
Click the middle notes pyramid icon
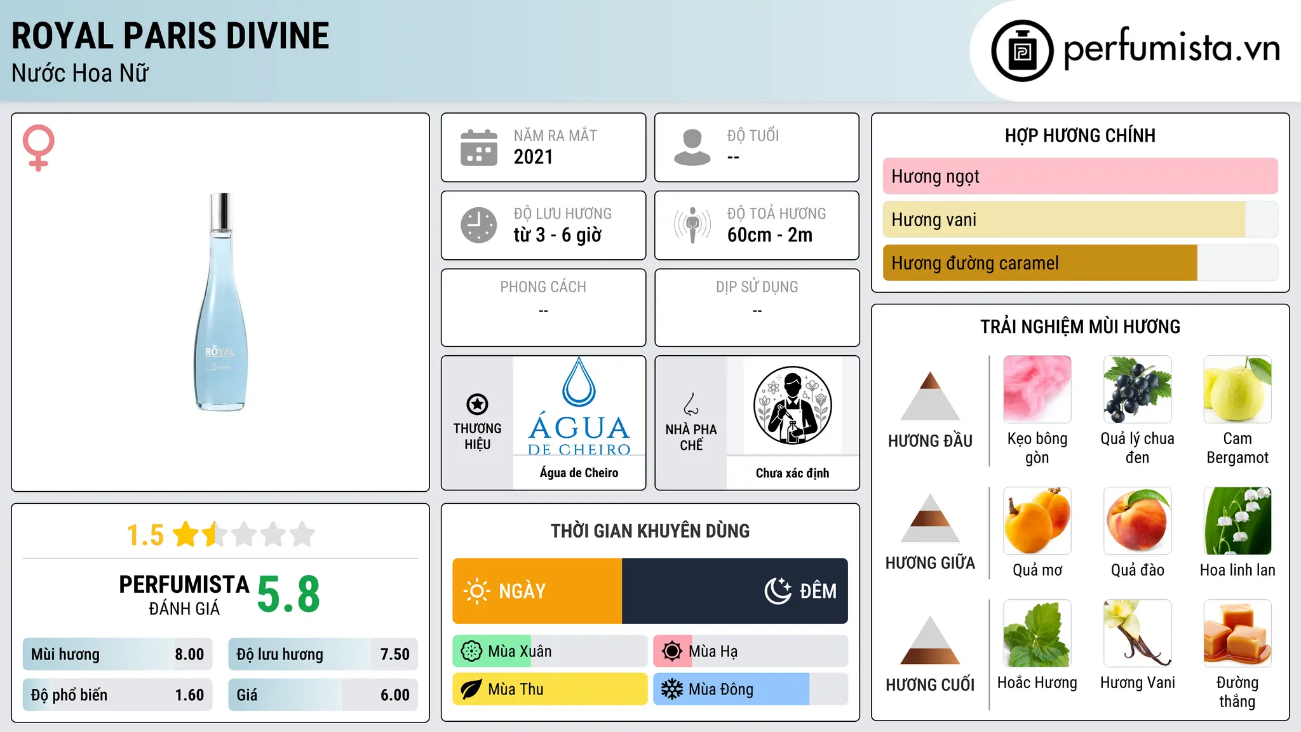click(x=930, y=518)
